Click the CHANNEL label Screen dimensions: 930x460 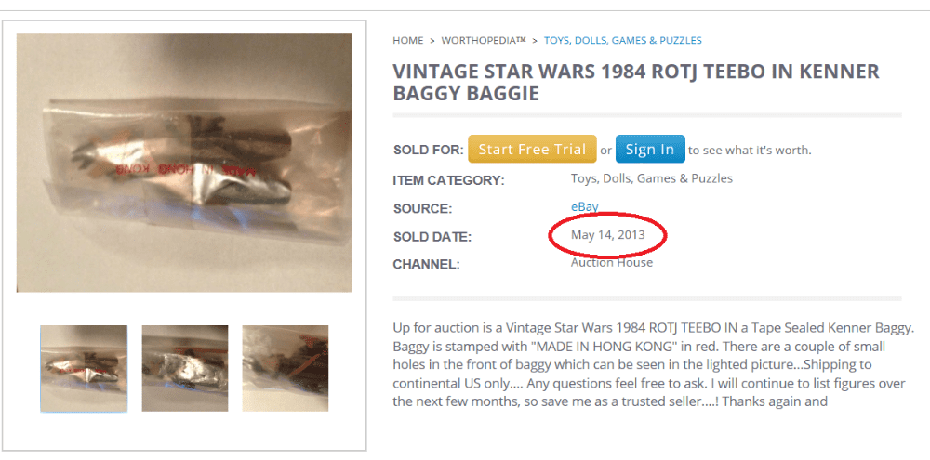point(427,265)
